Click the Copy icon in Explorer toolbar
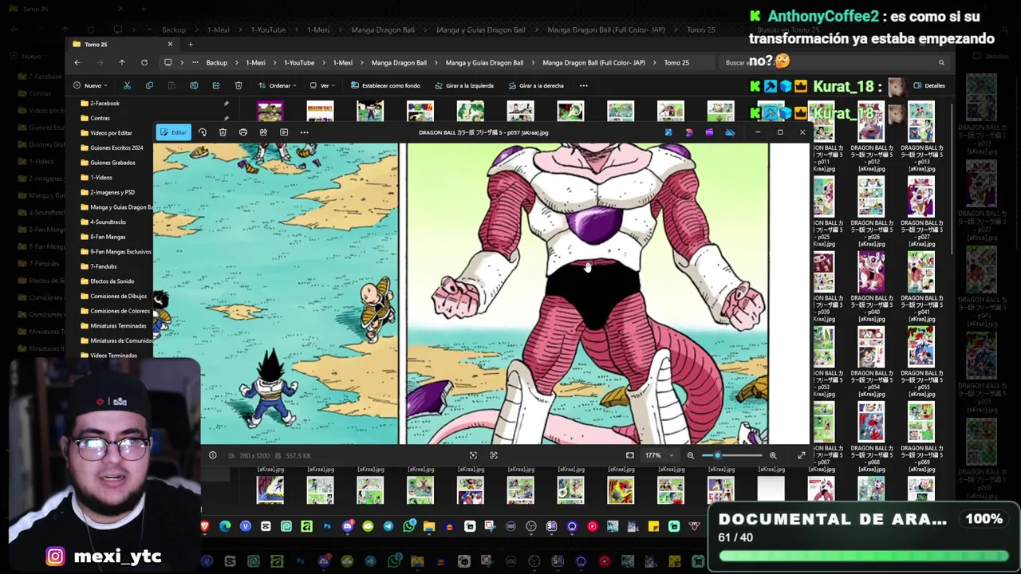This screenshot has height=574, width=1021. coord(149,85)
